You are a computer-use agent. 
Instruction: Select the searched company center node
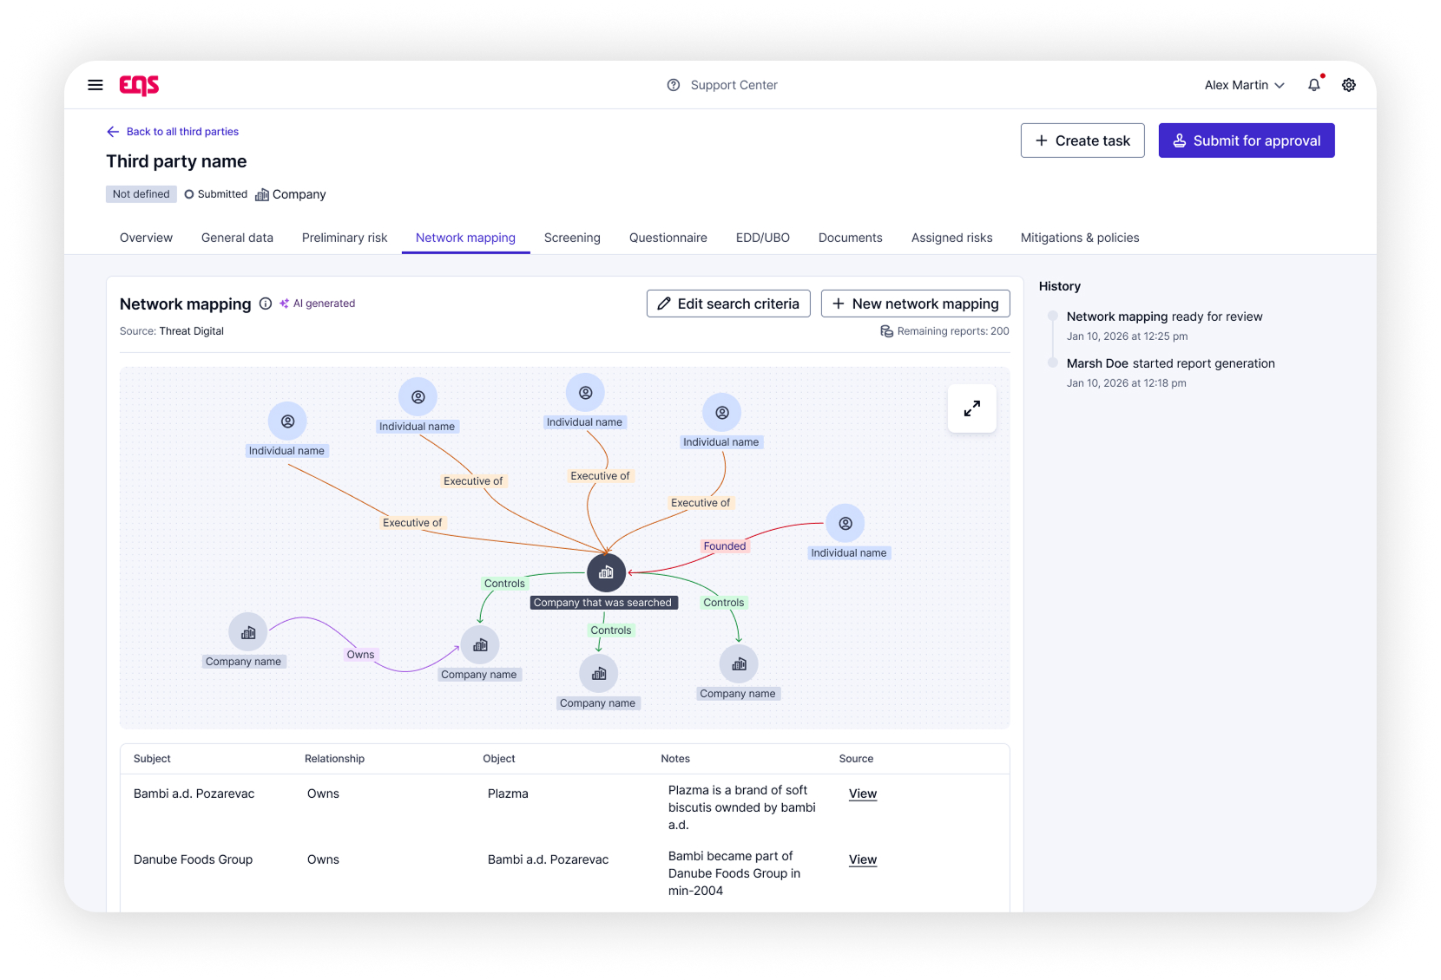(x=606, y=572)
